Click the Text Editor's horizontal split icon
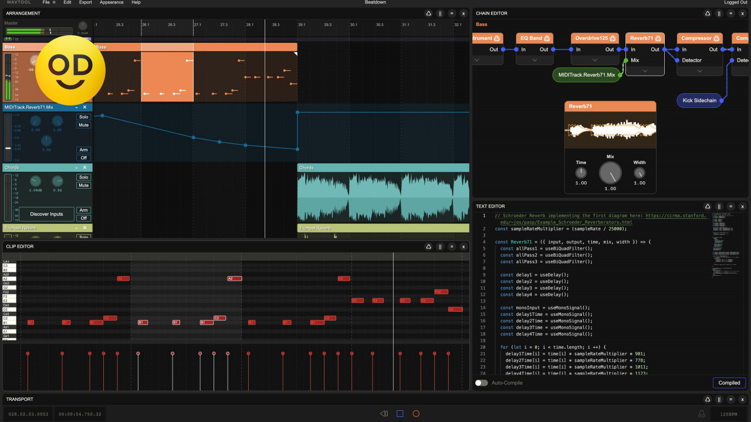This screenshot has width=751, height=422. click(x=731, y=206)
